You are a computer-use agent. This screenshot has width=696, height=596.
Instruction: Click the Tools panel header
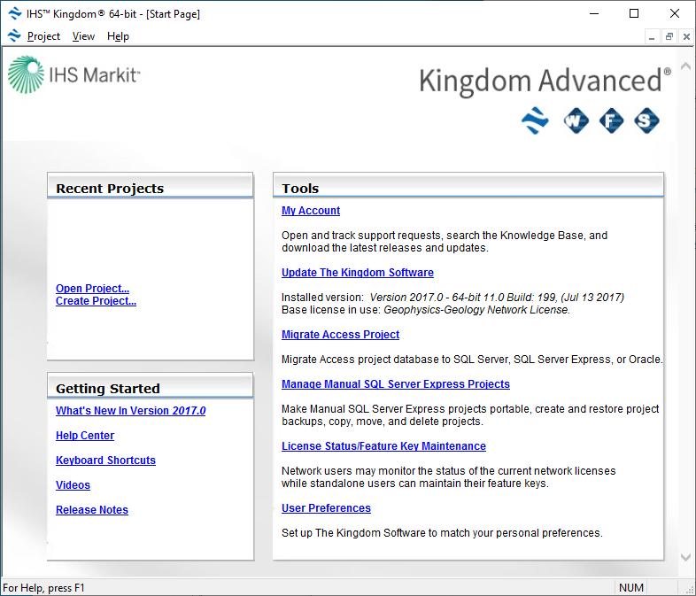pos(468,185)
